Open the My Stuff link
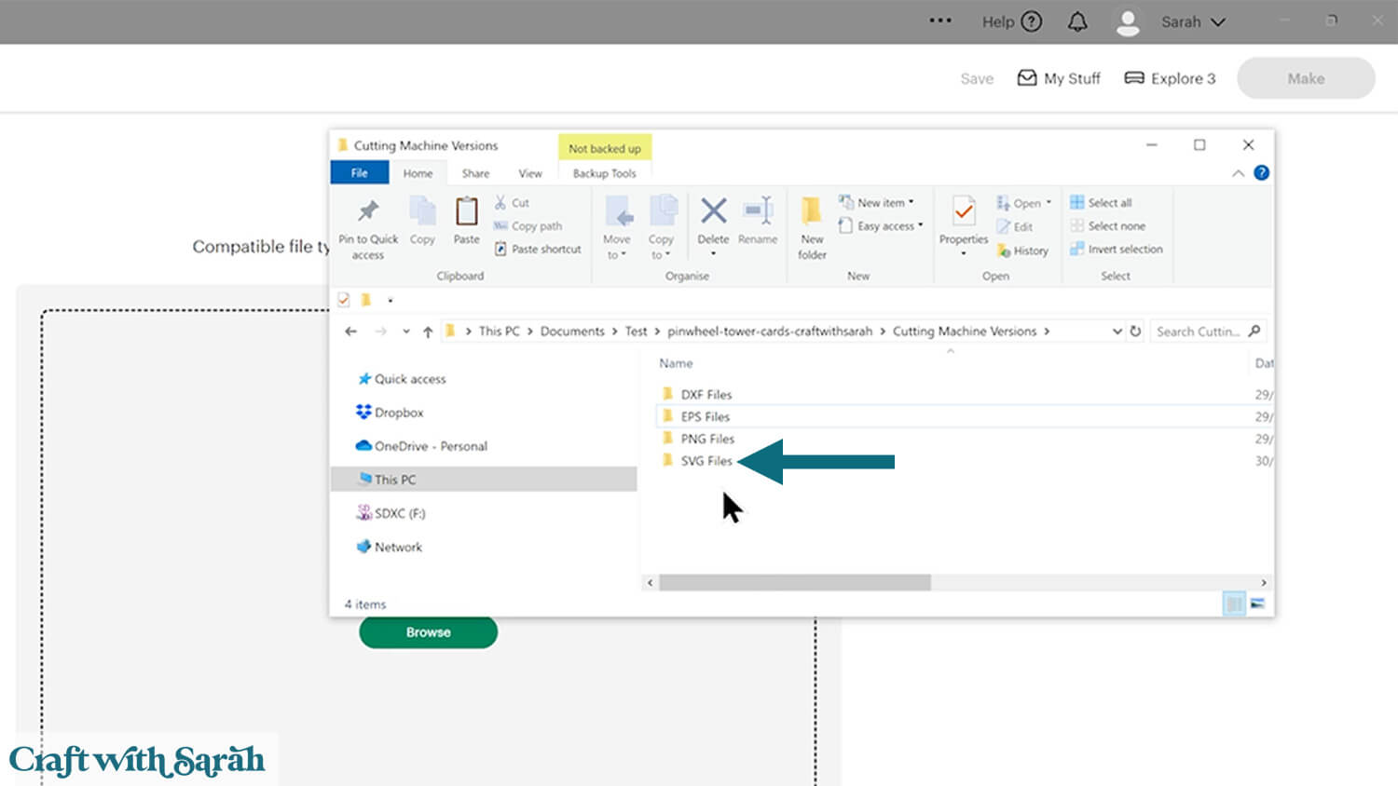 pyautogui.click(x=1059, y=78)
